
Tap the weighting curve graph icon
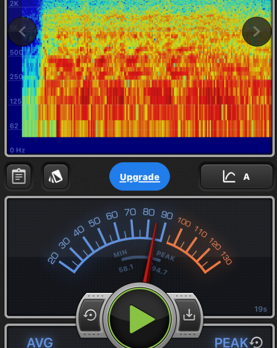click(x=229, y=176)
